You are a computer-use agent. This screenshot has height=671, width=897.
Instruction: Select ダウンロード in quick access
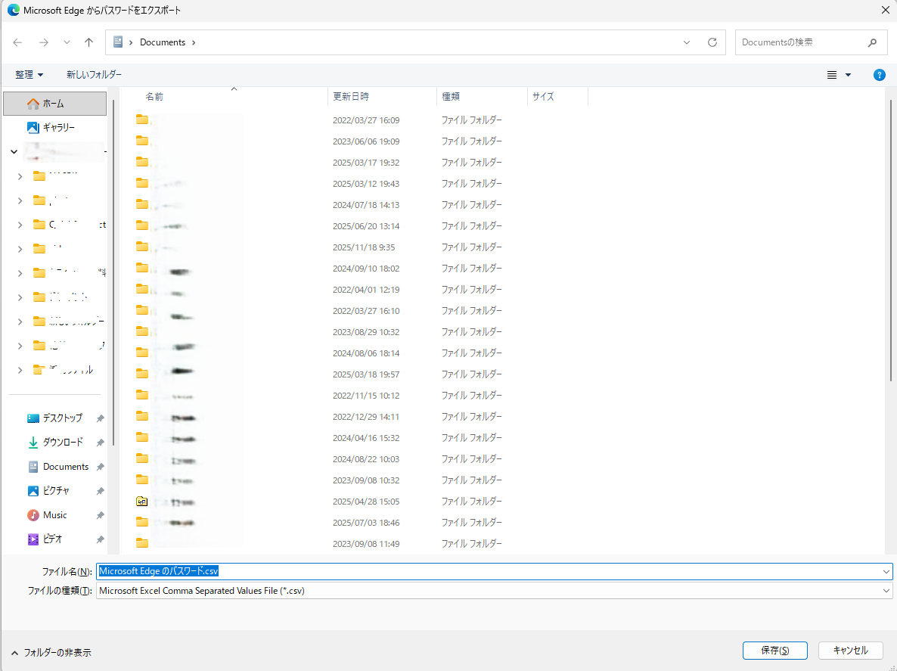pyautogui.click(x=63, y=442)
